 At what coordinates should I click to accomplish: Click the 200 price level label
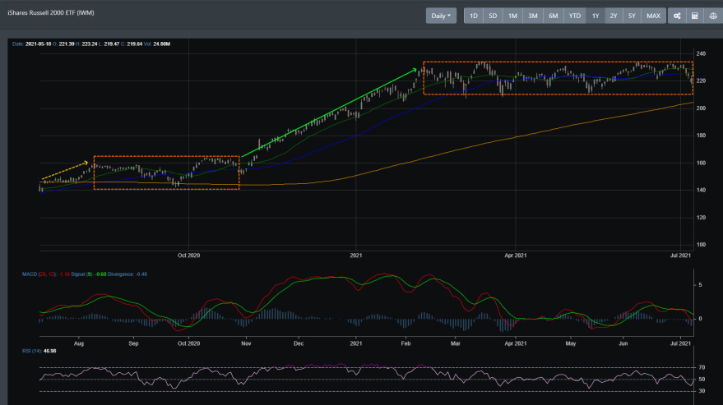click(701, 108)
